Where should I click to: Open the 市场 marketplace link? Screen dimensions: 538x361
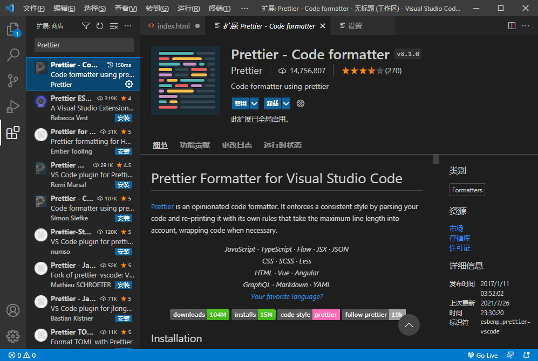457,228
